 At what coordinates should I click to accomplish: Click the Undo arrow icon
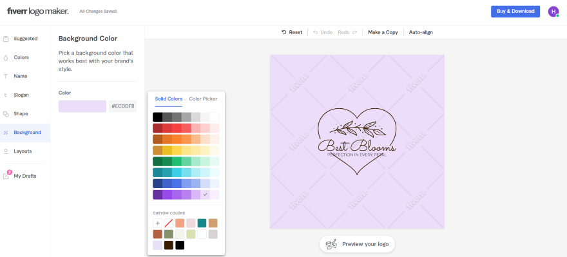(x=316, y=32)
